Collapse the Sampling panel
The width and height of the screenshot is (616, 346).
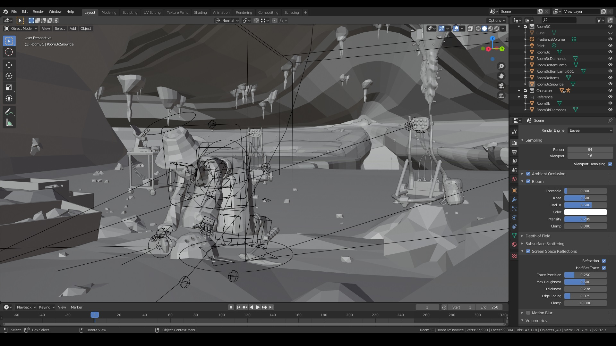[x=534, y=140]
